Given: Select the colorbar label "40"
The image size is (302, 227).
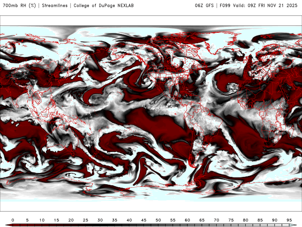Looking at the screenshot, I should click(129, 220).
